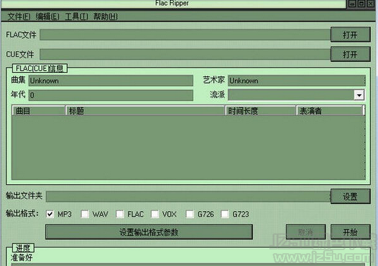
Task: Minimize the Flac Ripper window
Action: pos(352,3)
